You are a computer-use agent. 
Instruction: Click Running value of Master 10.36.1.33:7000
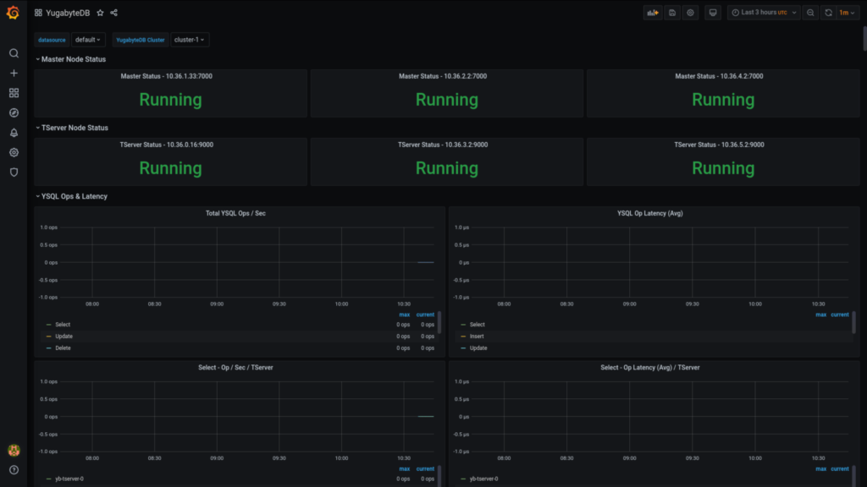pyautogui.click(x=170, y=100)
